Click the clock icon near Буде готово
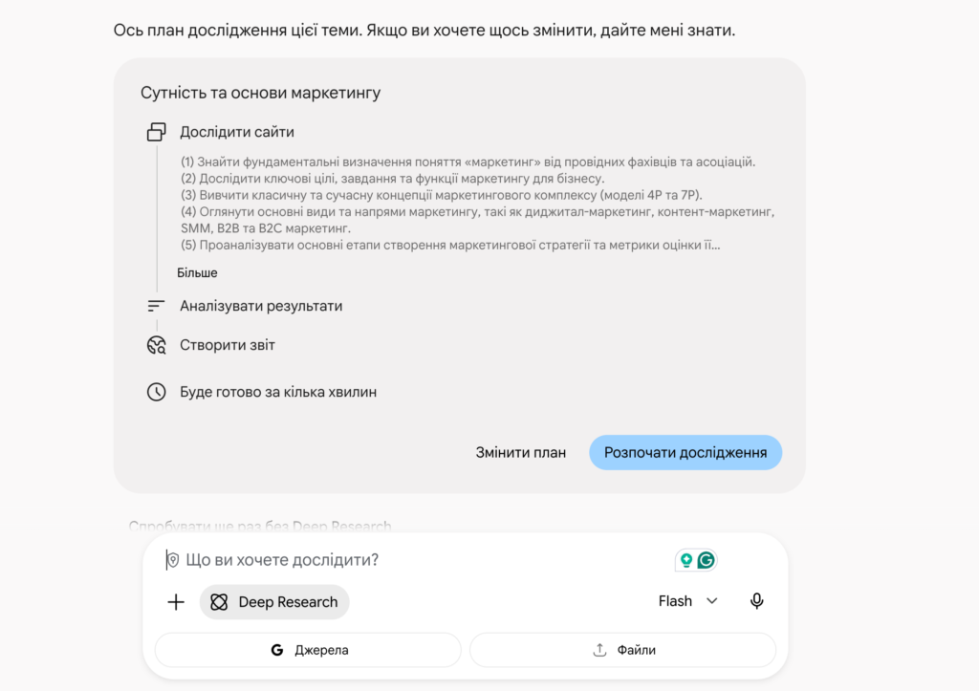The height and width of the screenshot is (691, 979). pyautogui.click(x=156, y=392)
